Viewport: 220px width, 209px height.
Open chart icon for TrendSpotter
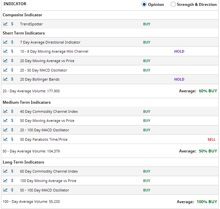coord(5,24)
